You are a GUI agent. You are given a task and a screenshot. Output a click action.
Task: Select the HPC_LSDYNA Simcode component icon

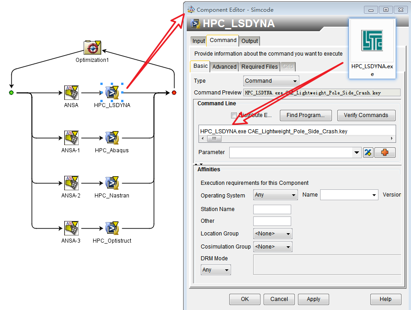[x=112, y=93]
